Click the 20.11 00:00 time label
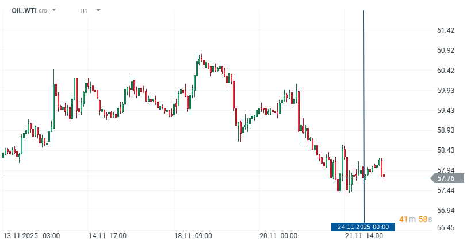 coord(278,235)
